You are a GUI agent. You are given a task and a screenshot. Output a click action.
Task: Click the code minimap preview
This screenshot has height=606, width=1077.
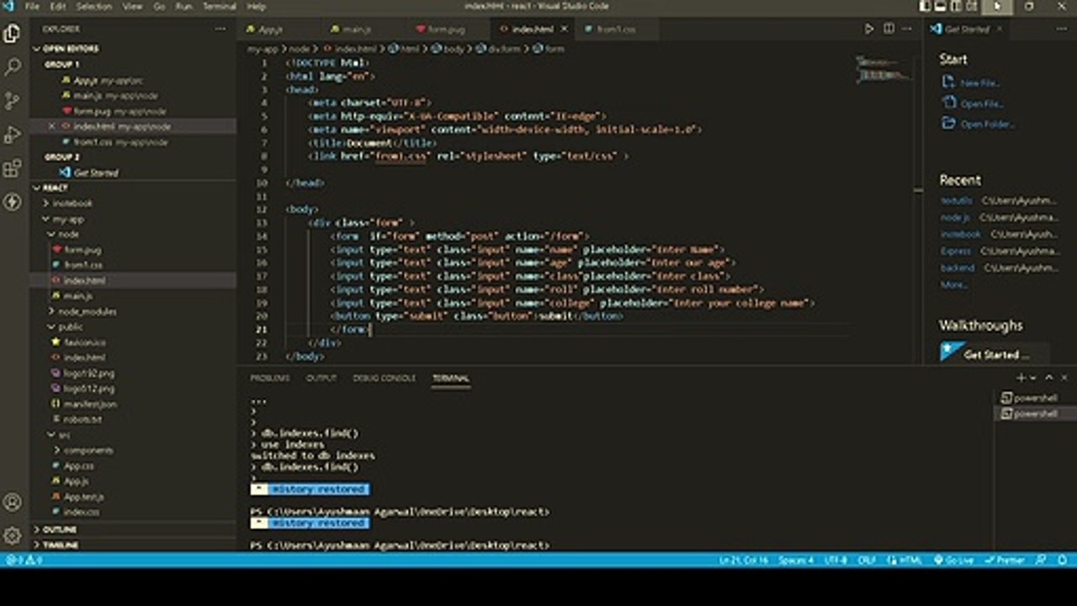(x=885, y=70)
